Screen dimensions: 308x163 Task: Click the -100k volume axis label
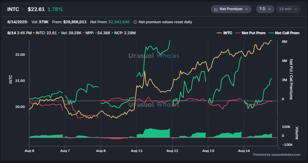(287, 145)
